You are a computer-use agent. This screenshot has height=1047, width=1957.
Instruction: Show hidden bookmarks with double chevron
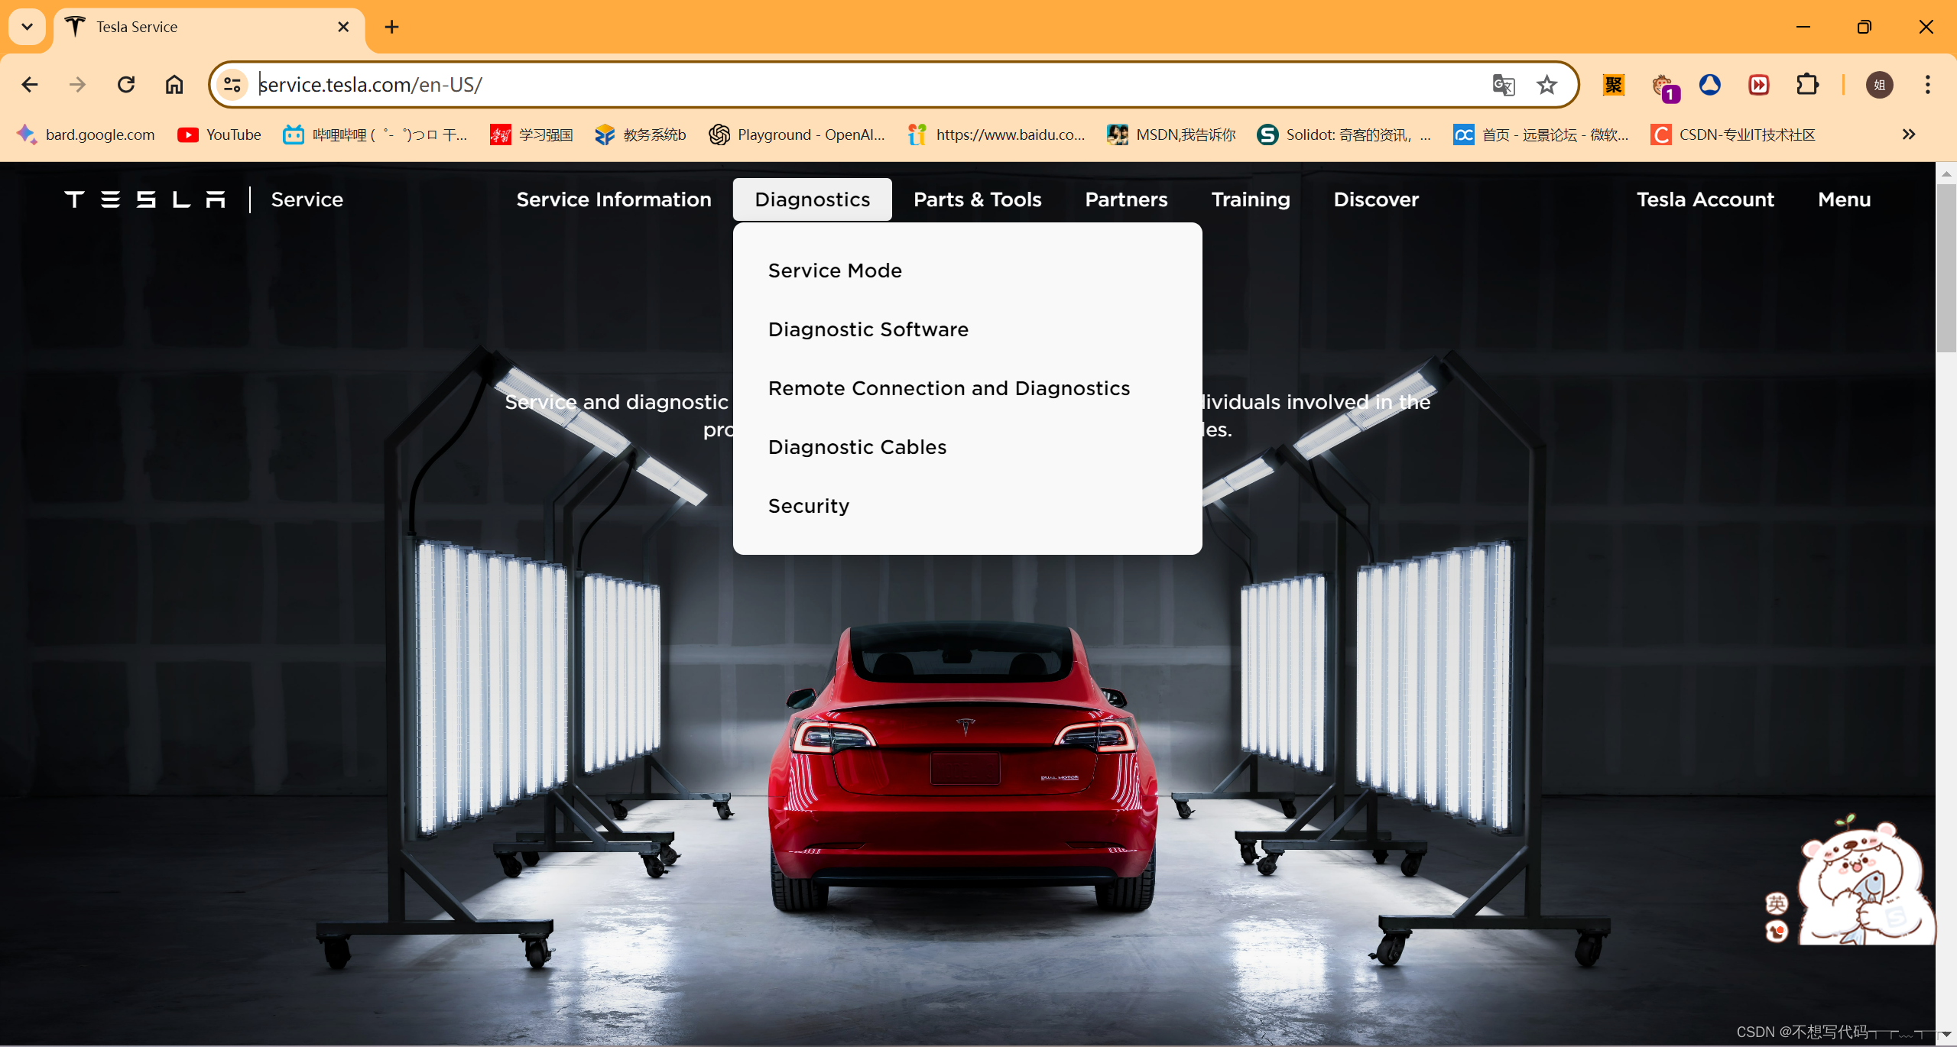(x=1909, y=135)
